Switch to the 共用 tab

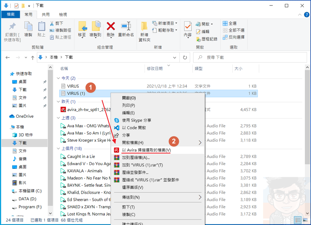coord(46,15)
